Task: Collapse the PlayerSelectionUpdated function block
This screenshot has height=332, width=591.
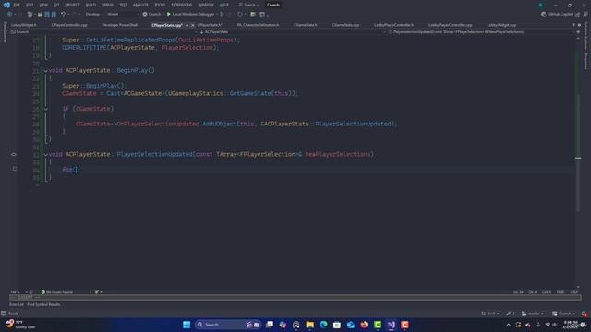Action: point(45,154)
